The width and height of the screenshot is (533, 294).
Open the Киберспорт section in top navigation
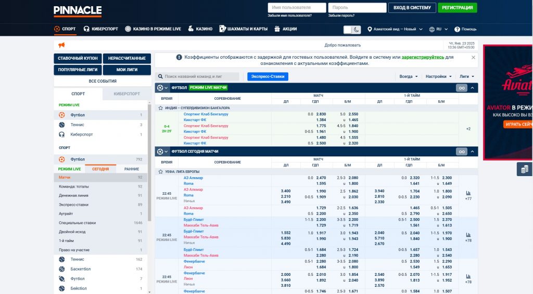tap(100, 29)
